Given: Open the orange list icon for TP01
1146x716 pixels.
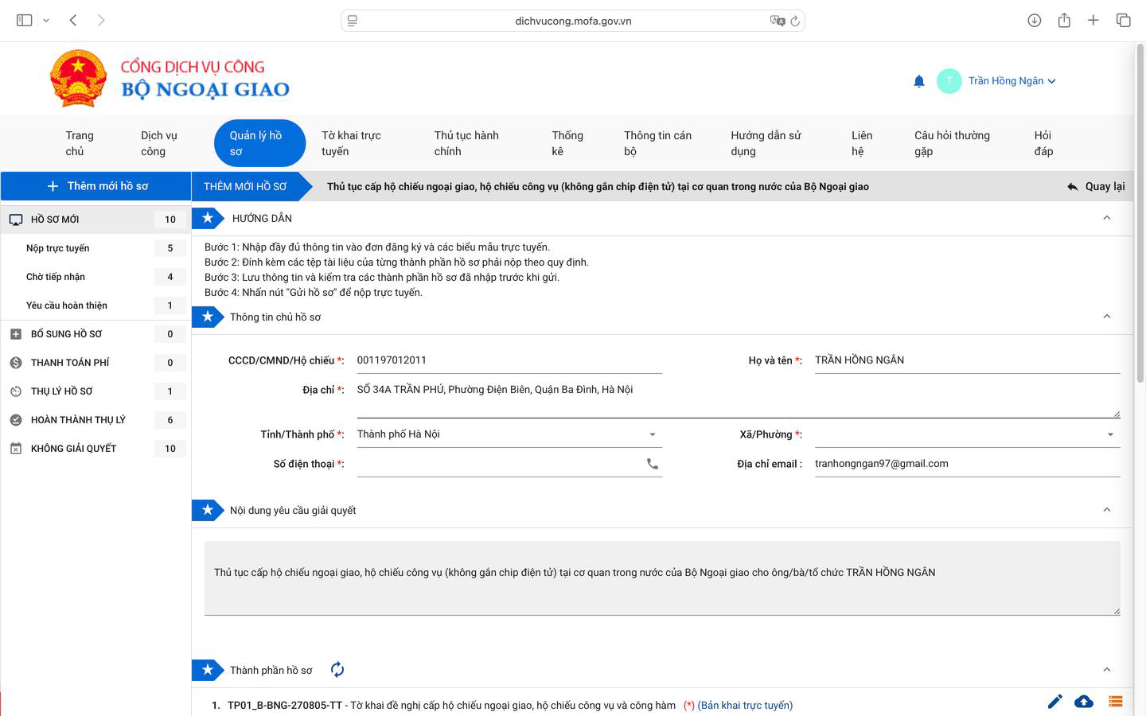Looking at the screenshot, I should tap(1115, 702).
